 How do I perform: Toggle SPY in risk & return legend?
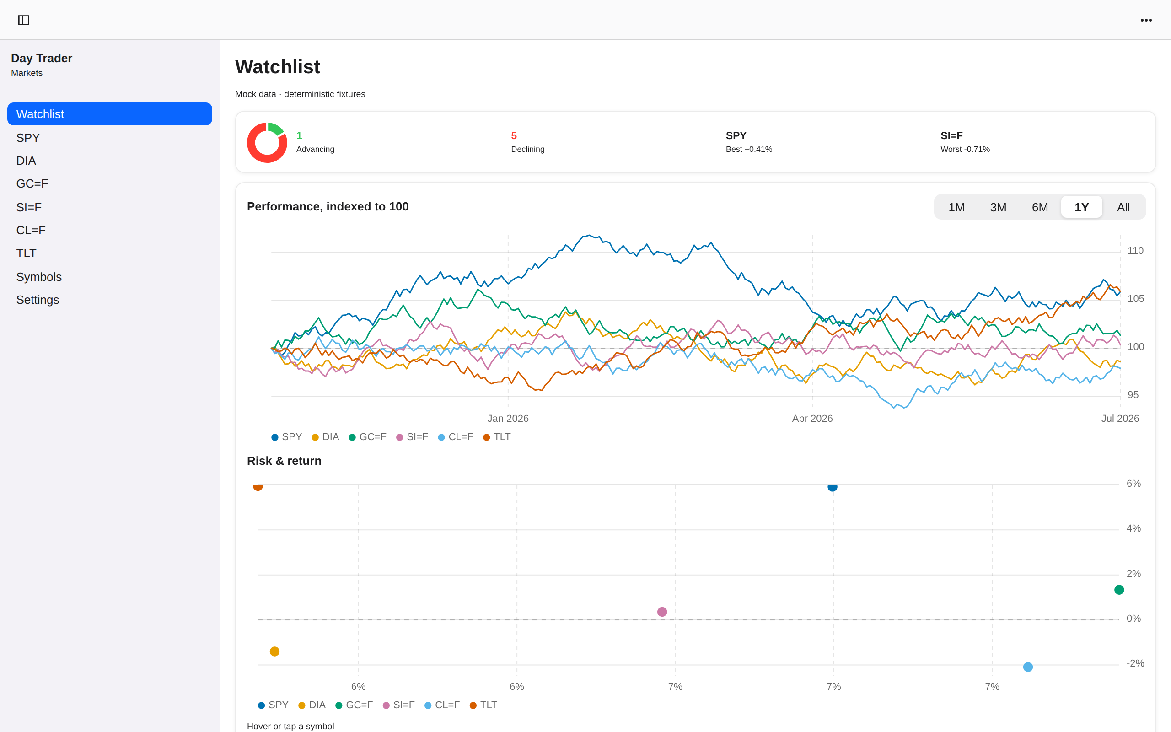pos(274,705)
